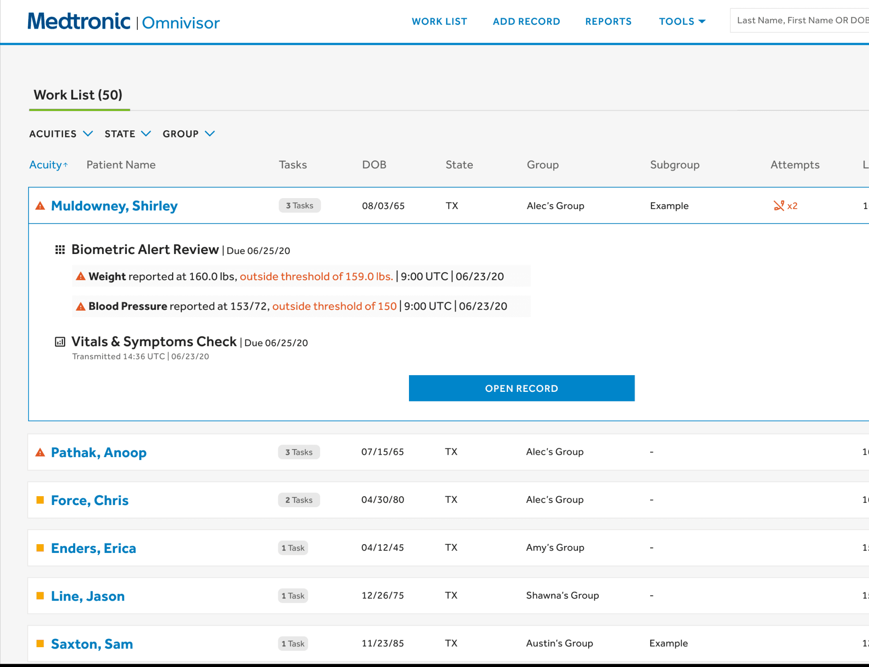869x667 pixels.
Task: Click Muldowney, Shirley red alert triangle icon
Action: (40, 206)
